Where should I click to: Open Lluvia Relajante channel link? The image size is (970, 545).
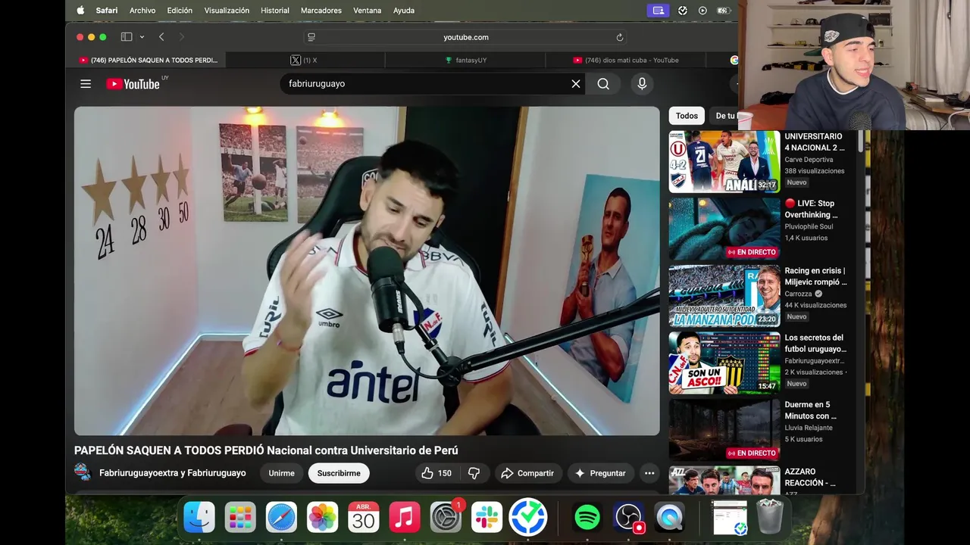[x=810, y=428]
